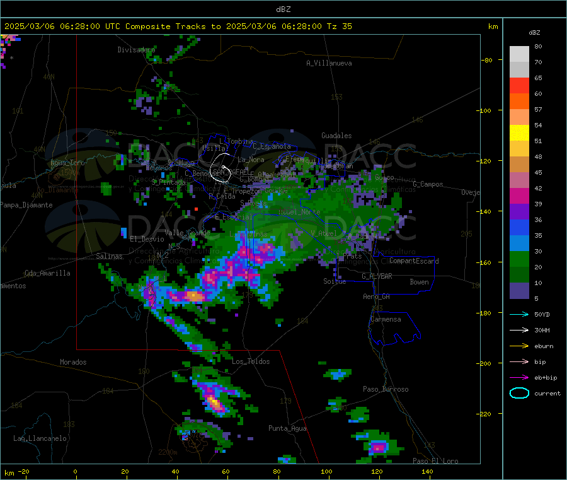This screenshot has height=480, width=567.
Task: Click the 'G_Campos' map label
Action: 428,184
